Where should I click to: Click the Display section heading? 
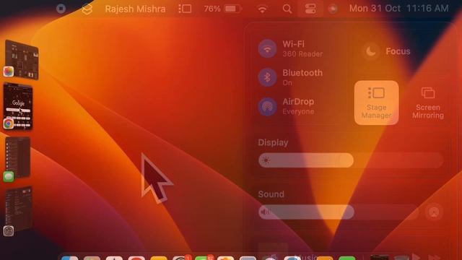[x=273, y=143]
